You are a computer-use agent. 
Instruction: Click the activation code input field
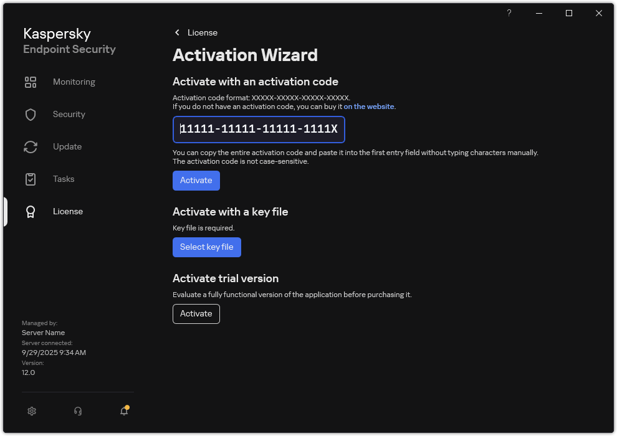click(x=259, y=130)
